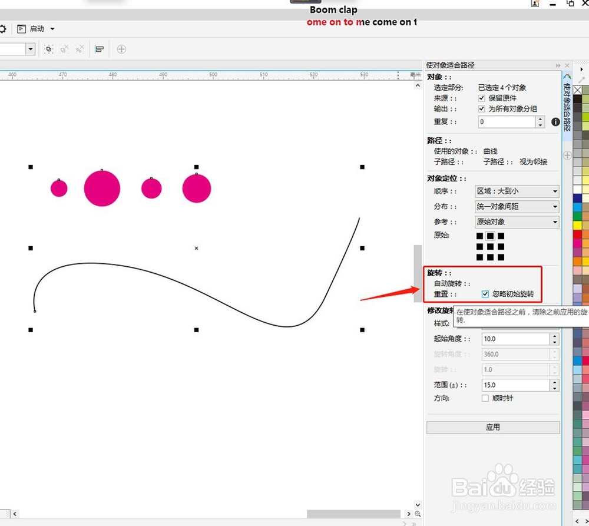This screenshot has height=526, width=589.
Task: Click the toolbar quick customize plus icon
Action: pos(121,49)
